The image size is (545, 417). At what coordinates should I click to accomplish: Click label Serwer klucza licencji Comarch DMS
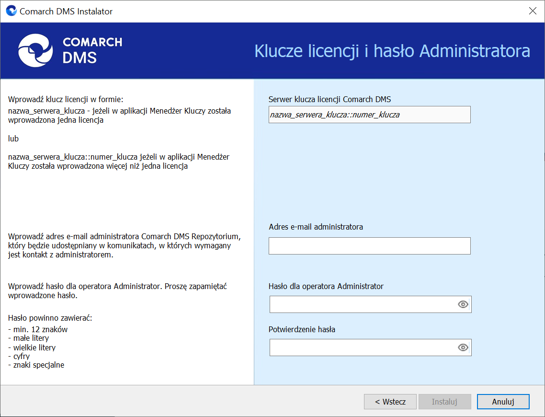tap(329, 100)
